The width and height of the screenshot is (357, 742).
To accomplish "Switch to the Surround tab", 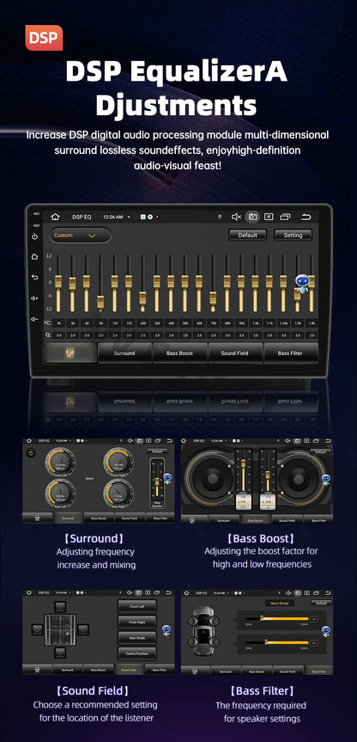I will [124, 353].
